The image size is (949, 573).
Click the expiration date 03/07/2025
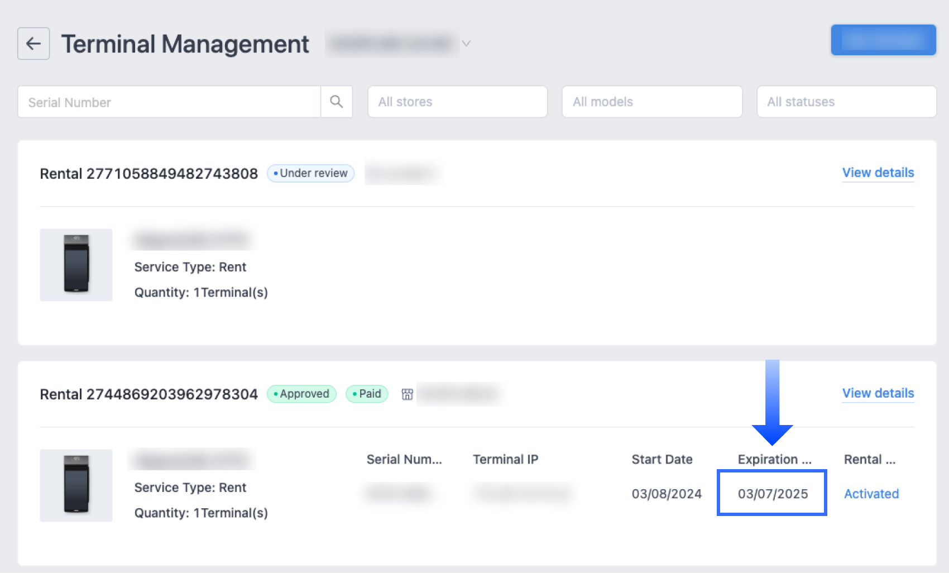[x=773, y=494]
